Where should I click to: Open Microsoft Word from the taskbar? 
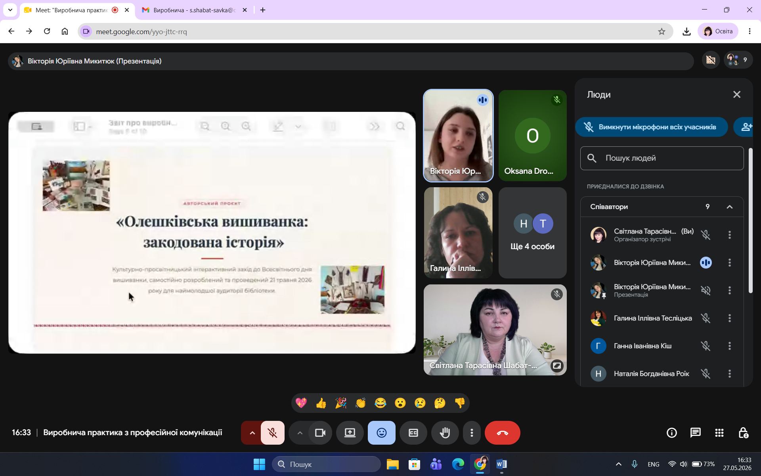coord(501,464)
